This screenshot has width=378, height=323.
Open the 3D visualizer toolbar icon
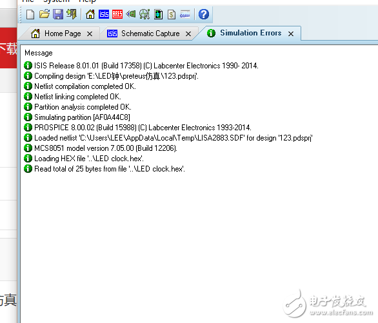[131, 14]
